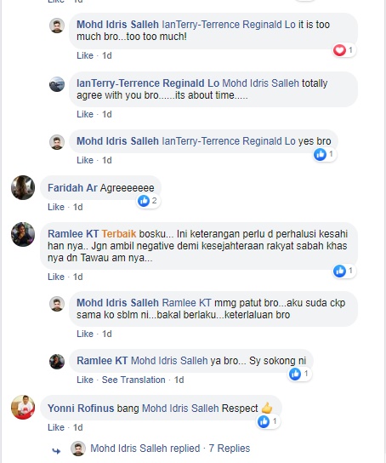Open Yonni Rofinus's profile picture
Viewport: 386px width, 463px height.
23,407
